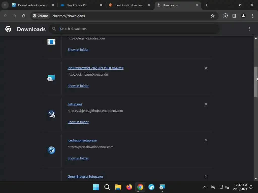Click the objects.githubusercontent.com source text
Screen dimensions: 258x193
click(x=95, y=111)
